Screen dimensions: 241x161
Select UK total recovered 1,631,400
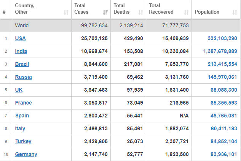click(x=177, y=90)
